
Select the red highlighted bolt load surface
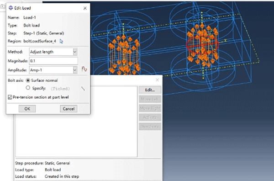202,45
